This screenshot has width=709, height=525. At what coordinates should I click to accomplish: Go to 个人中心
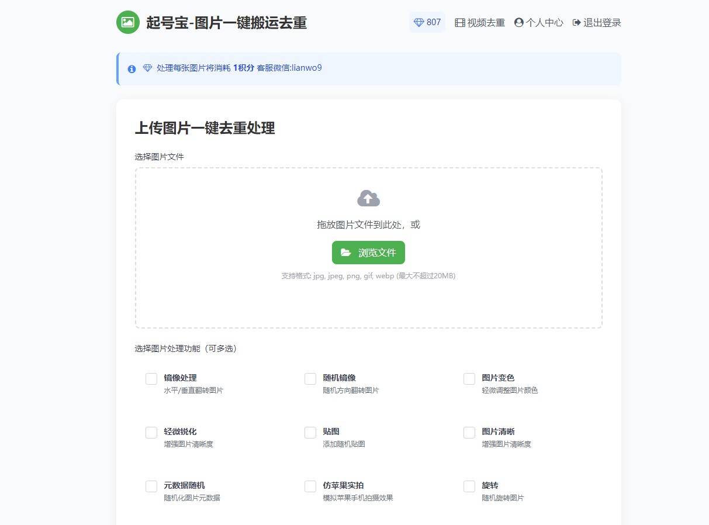(544, 23)
